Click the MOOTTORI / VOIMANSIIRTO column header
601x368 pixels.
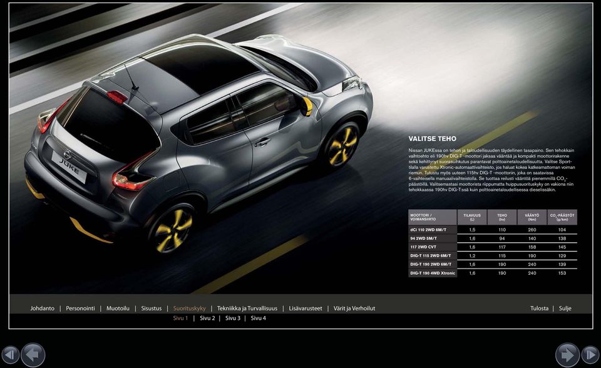click(433, 217)
